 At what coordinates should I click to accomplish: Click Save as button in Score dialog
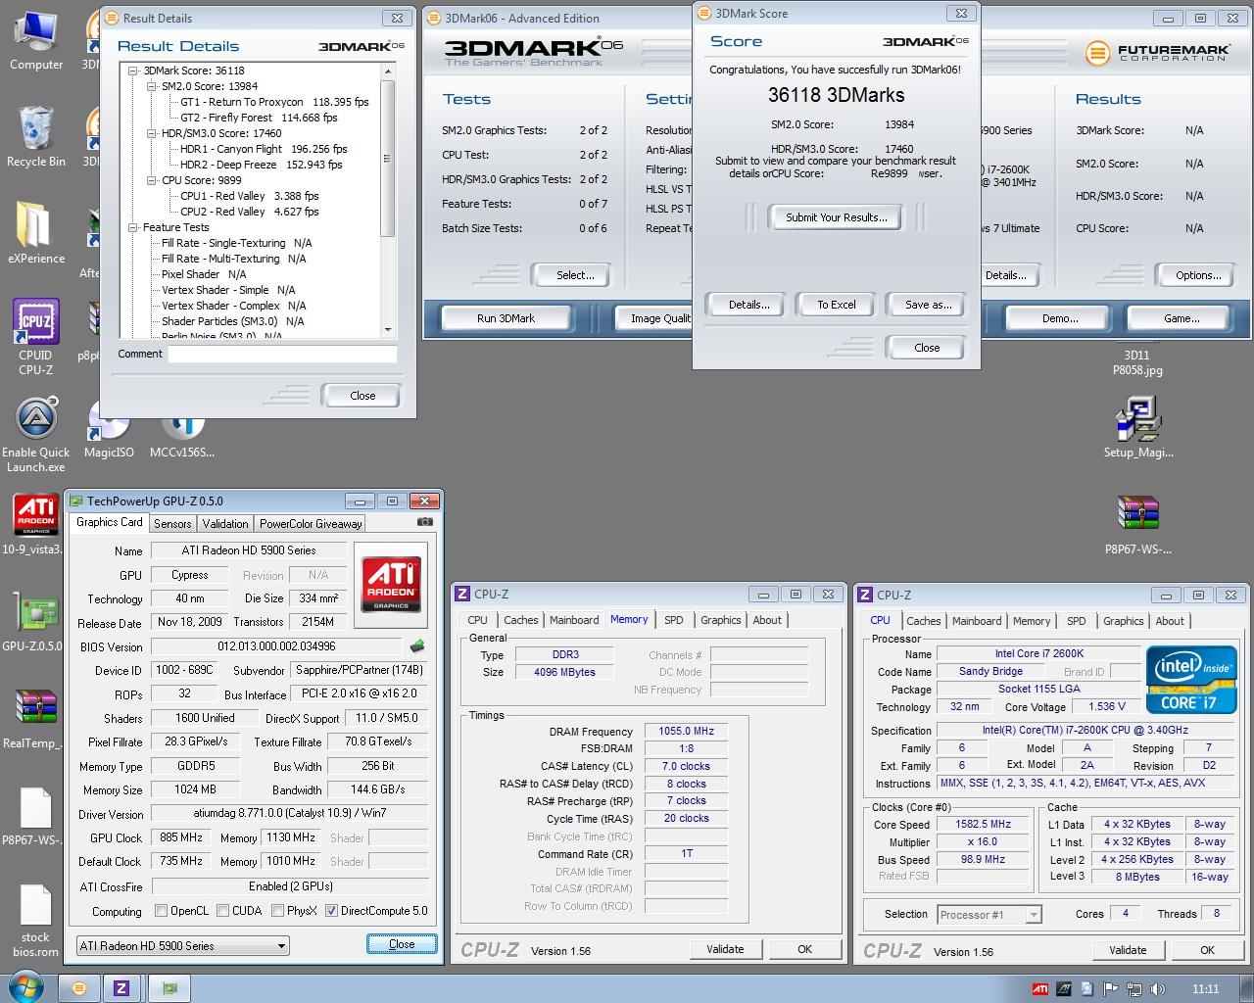[927, 305]
